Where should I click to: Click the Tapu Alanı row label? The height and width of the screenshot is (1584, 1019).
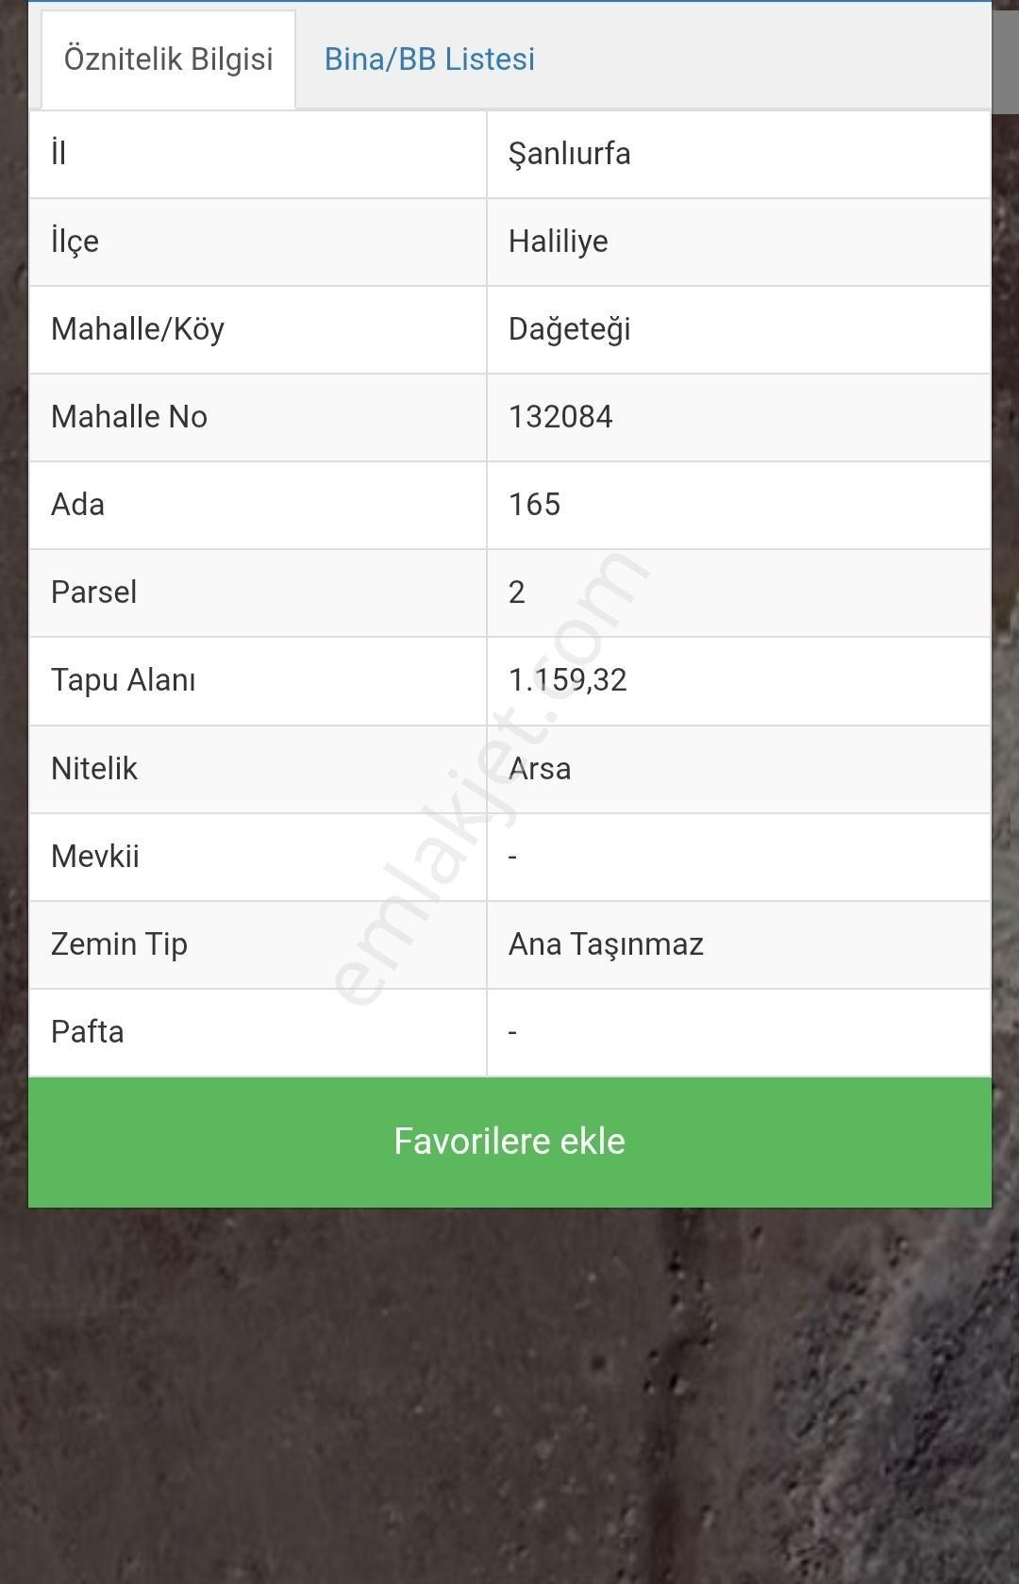(124, 680)
